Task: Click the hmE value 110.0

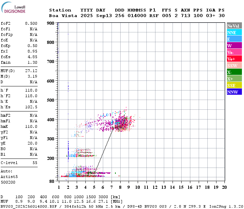Action: click(x=31, y=126)
